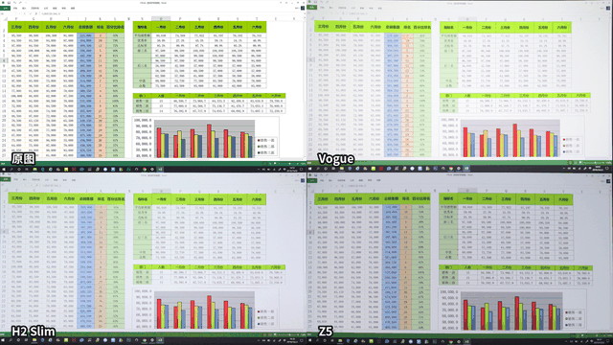
Task: Click the 销售三部 row label in 原图 department table
Action: click(x=143, y=111)
